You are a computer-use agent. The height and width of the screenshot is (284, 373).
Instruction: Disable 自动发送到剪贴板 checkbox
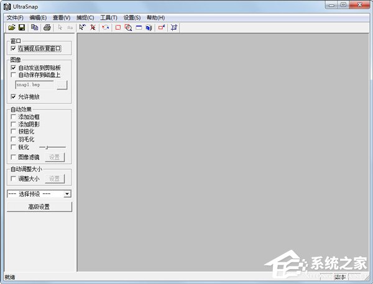13,68
